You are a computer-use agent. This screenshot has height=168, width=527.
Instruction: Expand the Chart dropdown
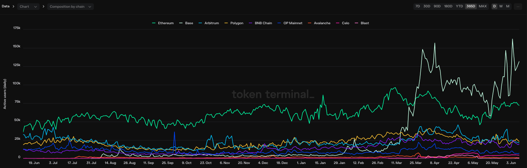pyautogui.click(x=29, y=7)
